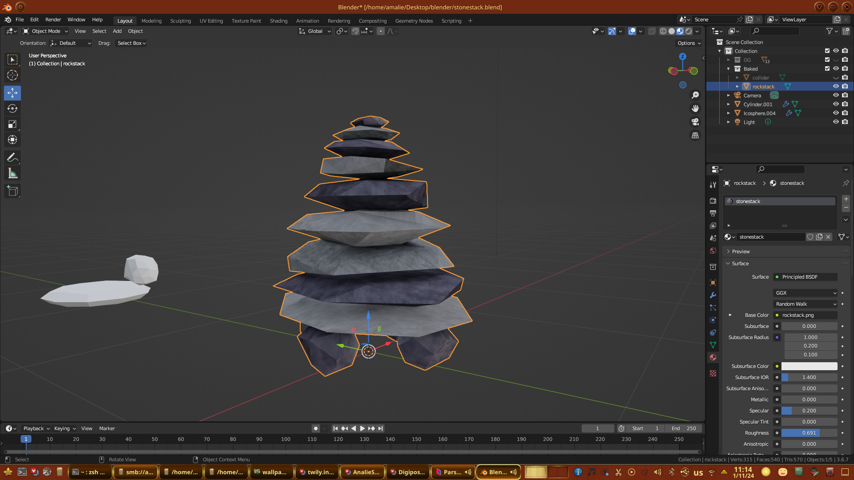
Task: Open the Object Mode dropdown
Action: tap(45, 31)
